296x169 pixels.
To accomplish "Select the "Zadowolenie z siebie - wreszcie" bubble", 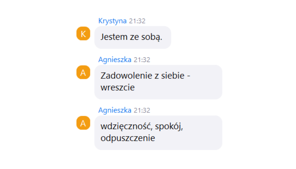I will click(x=158, y=82).
